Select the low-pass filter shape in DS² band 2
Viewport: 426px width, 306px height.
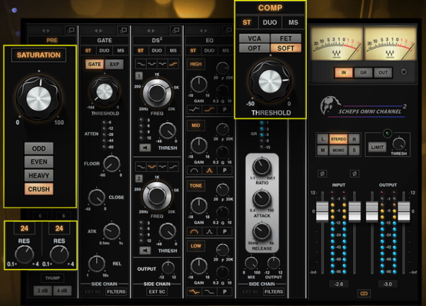141,167
